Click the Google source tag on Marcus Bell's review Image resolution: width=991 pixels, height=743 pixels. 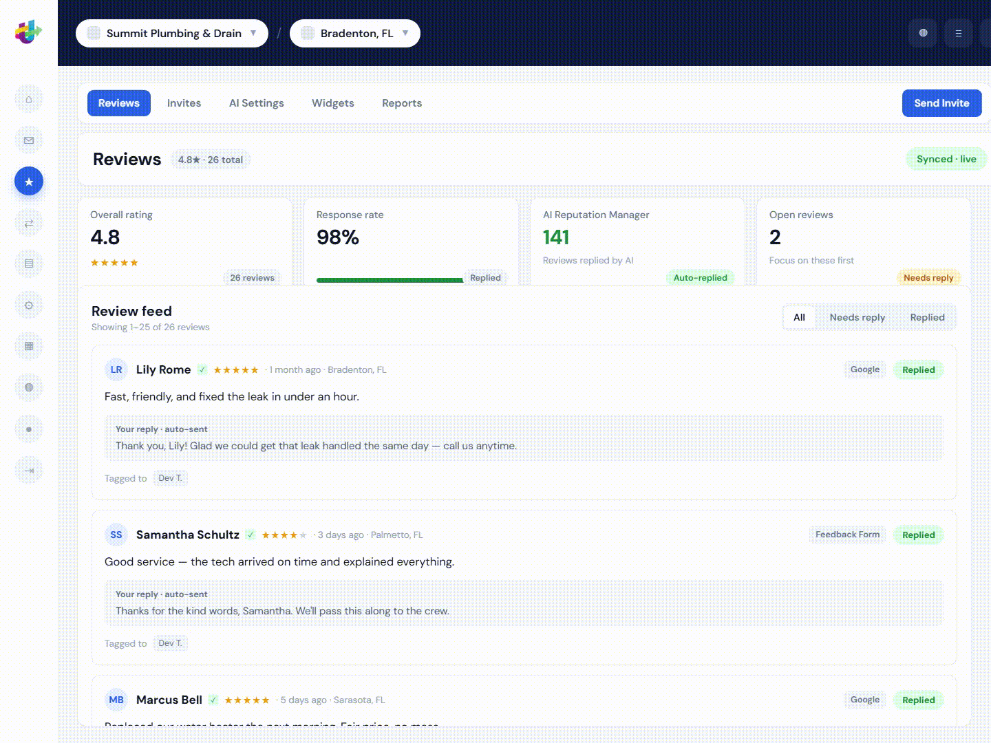click(x=865, y=700)
